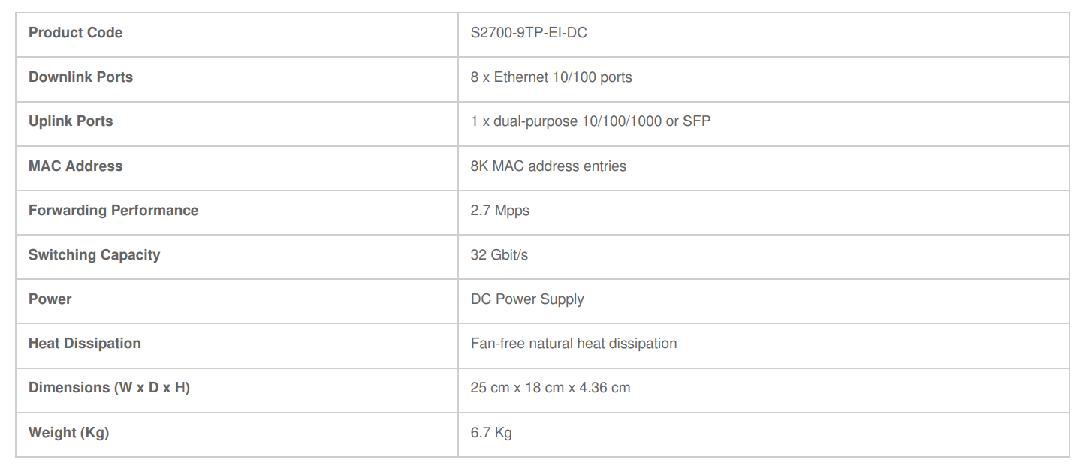Click the dual-purpose 10/100/1000 or SFP value
Viewport: 1086px width, 465px height.
590,121
